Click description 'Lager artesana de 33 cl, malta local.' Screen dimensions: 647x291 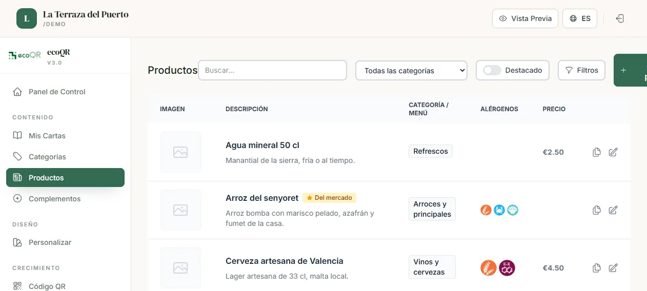287,276
